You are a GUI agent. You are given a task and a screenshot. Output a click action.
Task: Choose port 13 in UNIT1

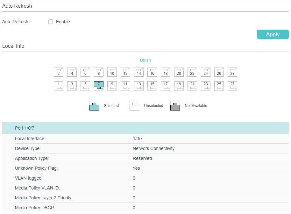coord(139,86)
